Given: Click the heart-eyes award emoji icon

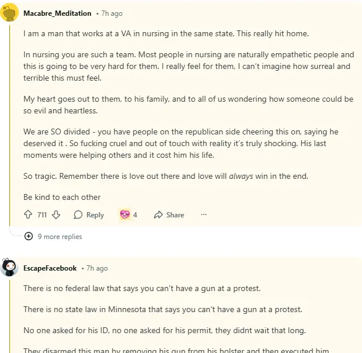Looking at the screenshot, I should [124, 215].
